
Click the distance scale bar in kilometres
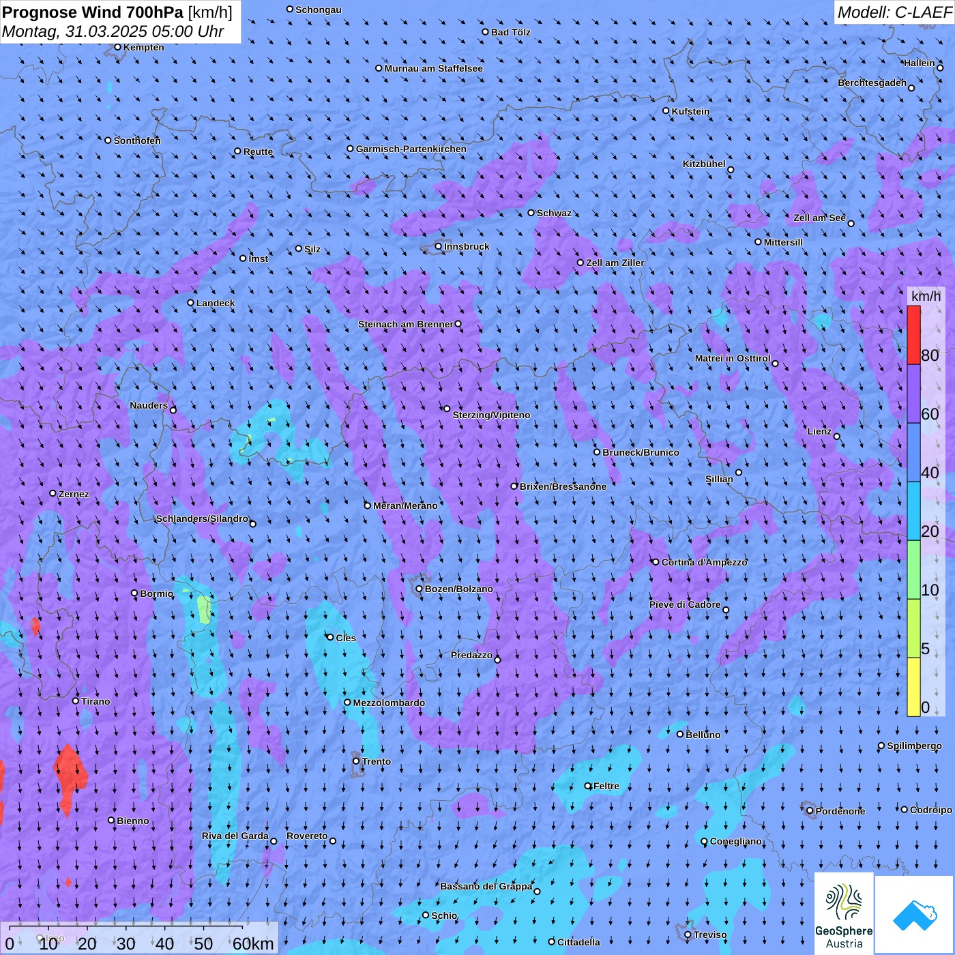pos(139,938)
